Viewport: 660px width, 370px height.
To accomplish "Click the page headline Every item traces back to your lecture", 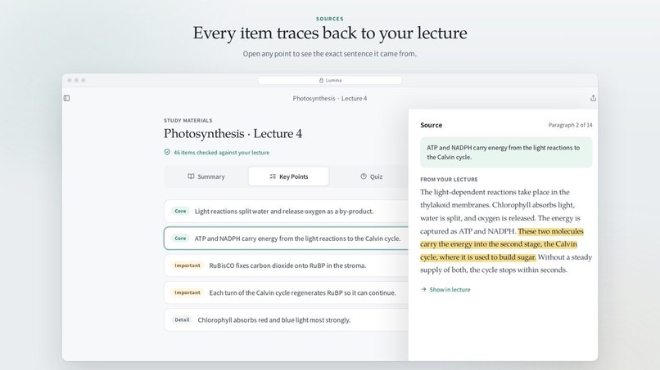I will pos(330,33).
